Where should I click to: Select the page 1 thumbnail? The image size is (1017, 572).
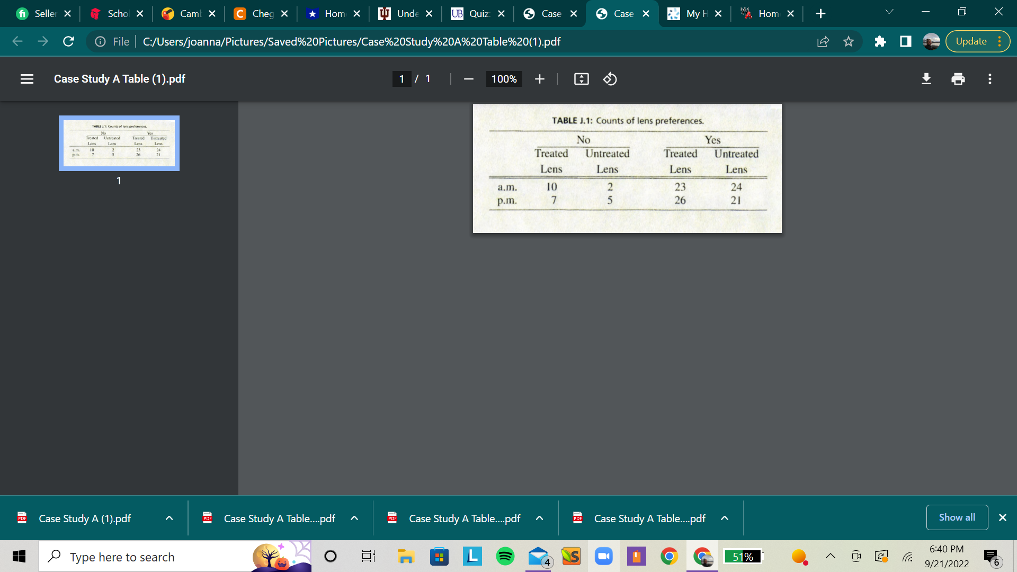[x=119, y=143]
